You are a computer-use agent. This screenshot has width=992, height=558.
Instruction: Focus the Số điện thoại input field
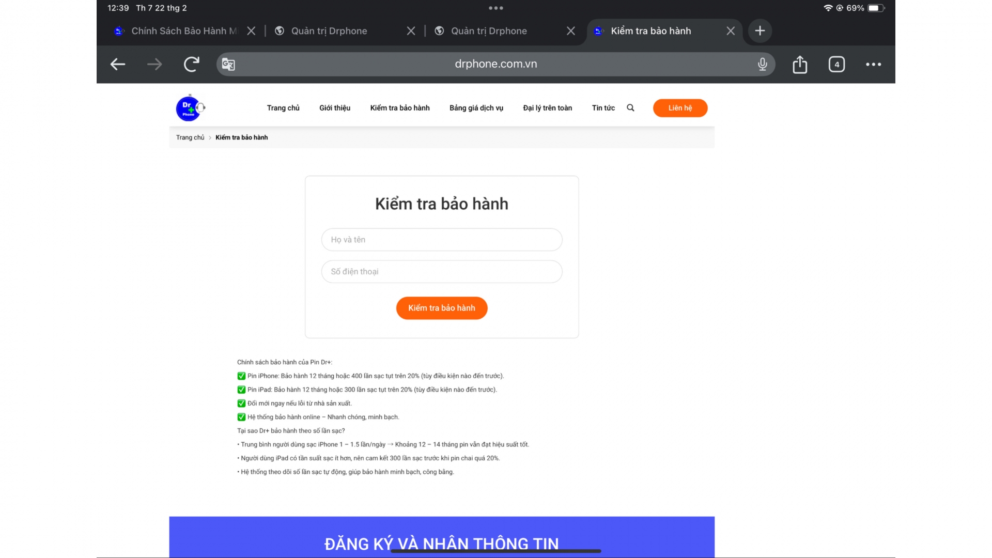click(x=441, y=272)
